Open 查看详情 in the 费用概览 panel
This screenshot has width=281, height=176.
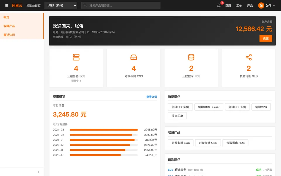152,97
